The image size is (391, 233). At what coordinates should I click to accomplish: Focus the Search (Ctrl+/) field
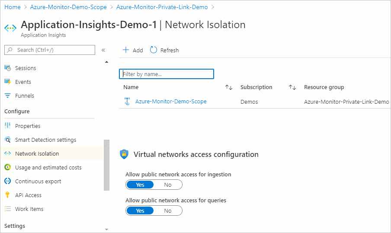click(x=50, y=50)
